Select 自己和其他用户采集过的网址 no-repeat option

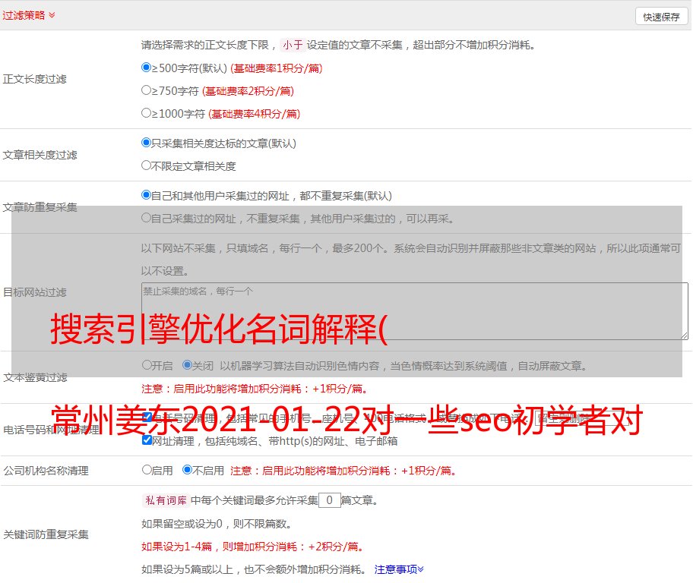[146, 195]
